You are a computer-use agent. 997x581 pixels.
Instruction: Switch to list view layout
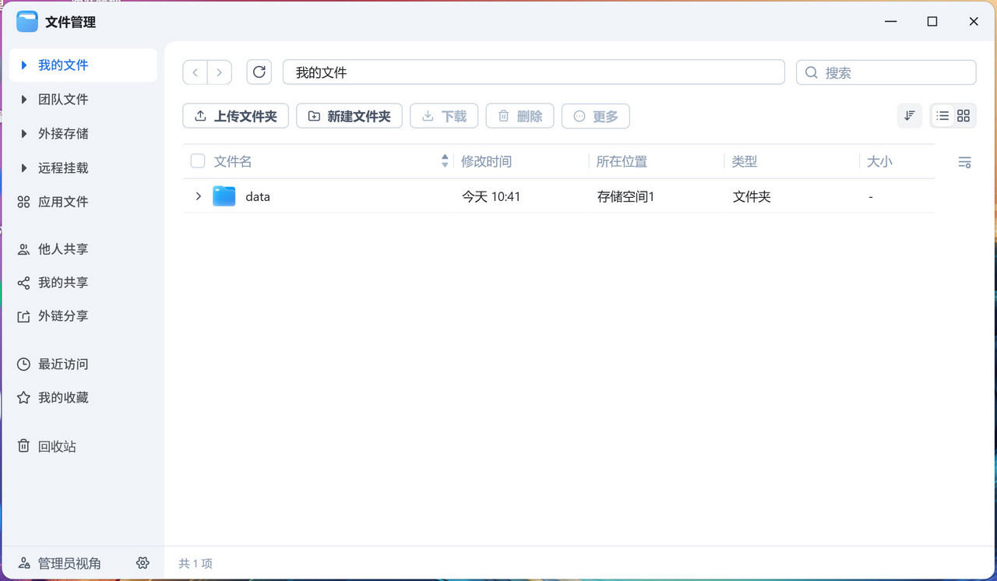(942, 116)
